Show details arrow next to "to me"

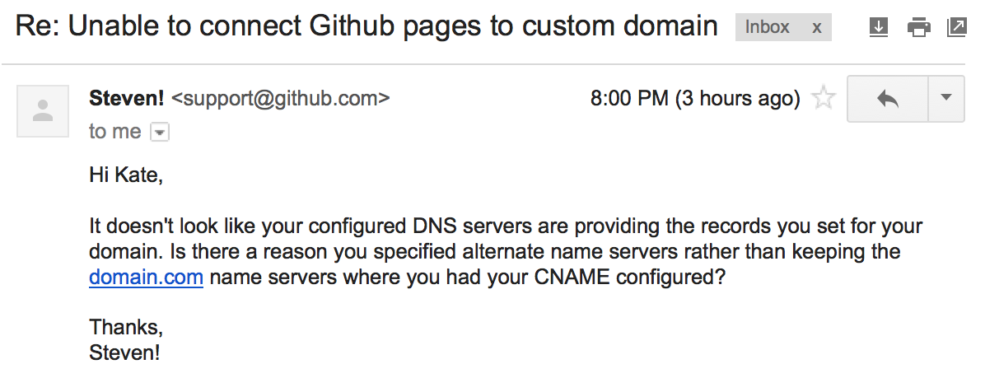point(160,133)
